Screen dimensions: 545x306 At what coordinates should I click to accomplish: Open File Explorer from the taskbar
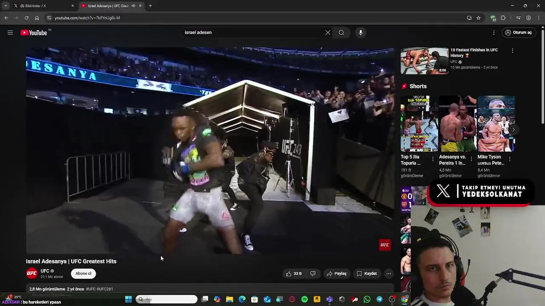coord(229,299)
